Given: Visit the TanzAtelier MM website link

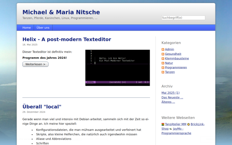Looking at the screenshot, I should (x=176, y=124).
